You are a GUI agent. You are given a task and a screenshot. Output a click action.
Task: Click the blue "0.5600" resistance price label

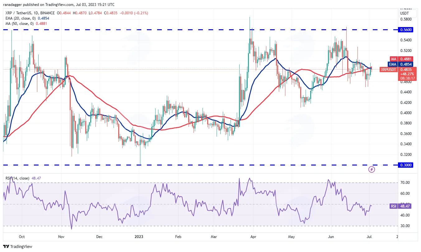(406, 30)
